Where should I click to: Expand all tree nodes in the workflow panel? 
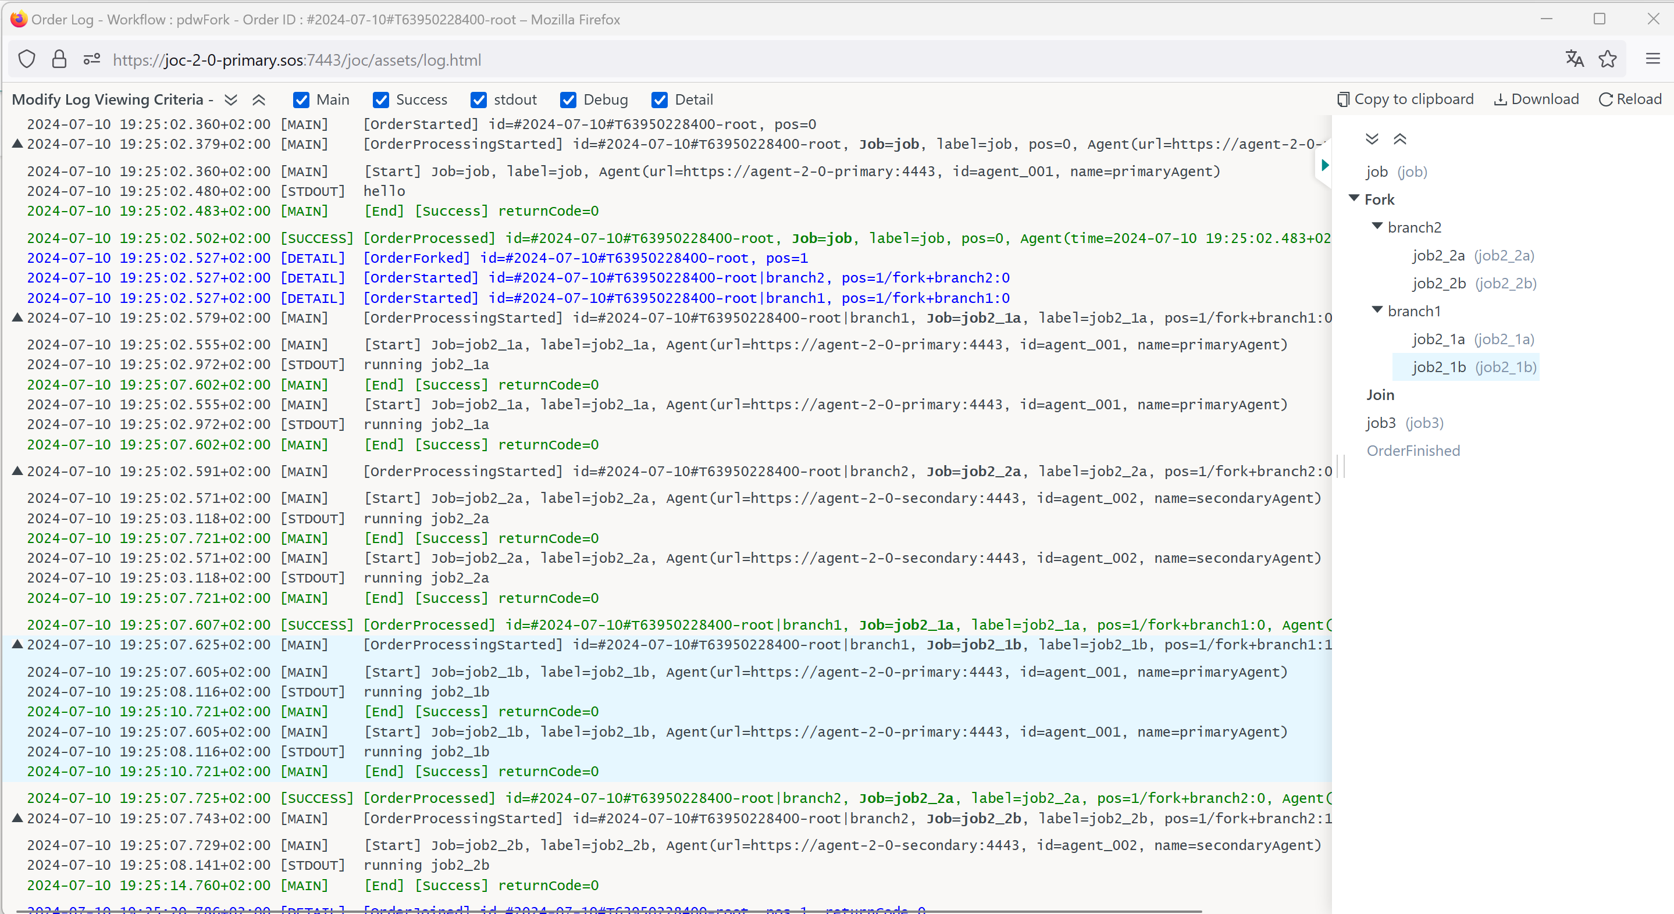point(1372,139)
